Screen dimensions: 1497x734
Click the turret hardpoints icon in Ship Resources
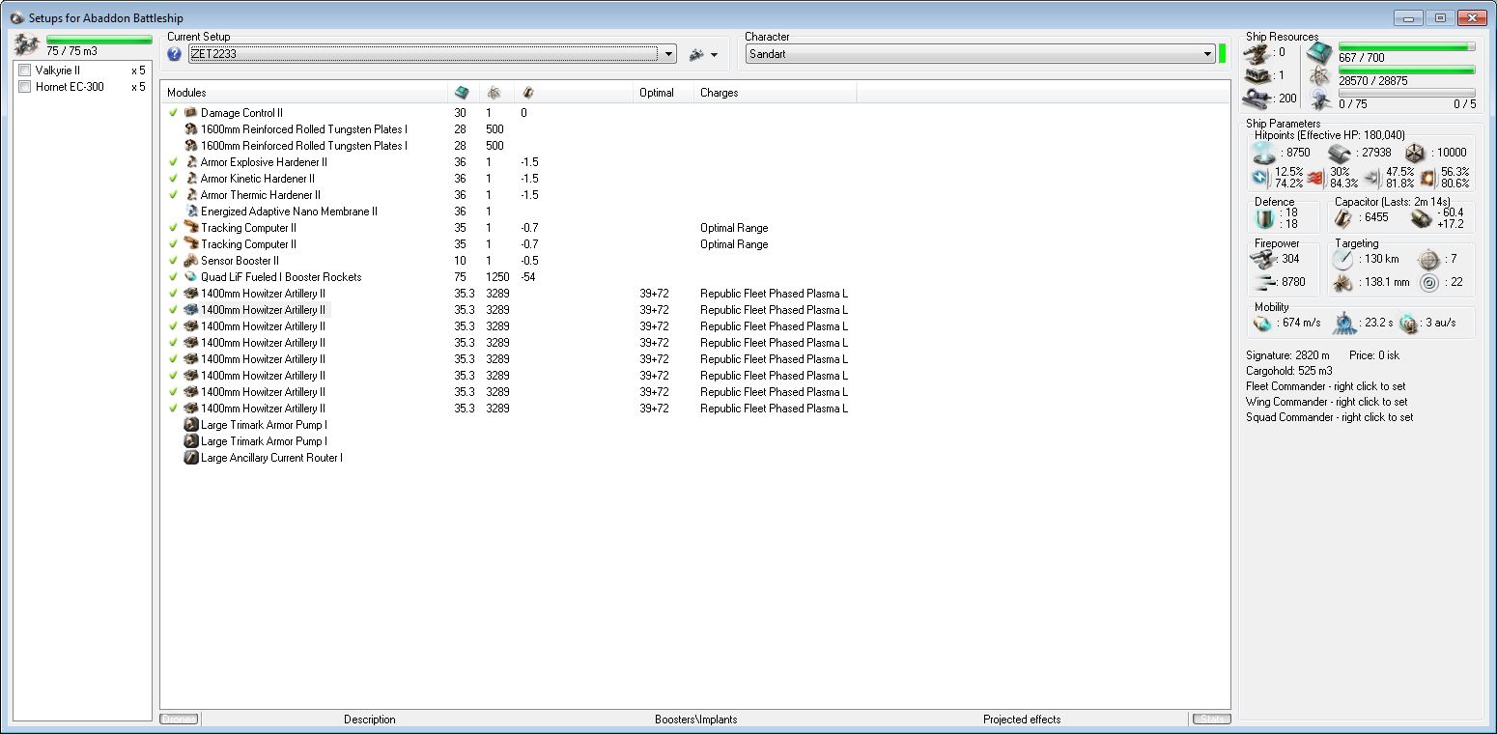pos(1257,52)
